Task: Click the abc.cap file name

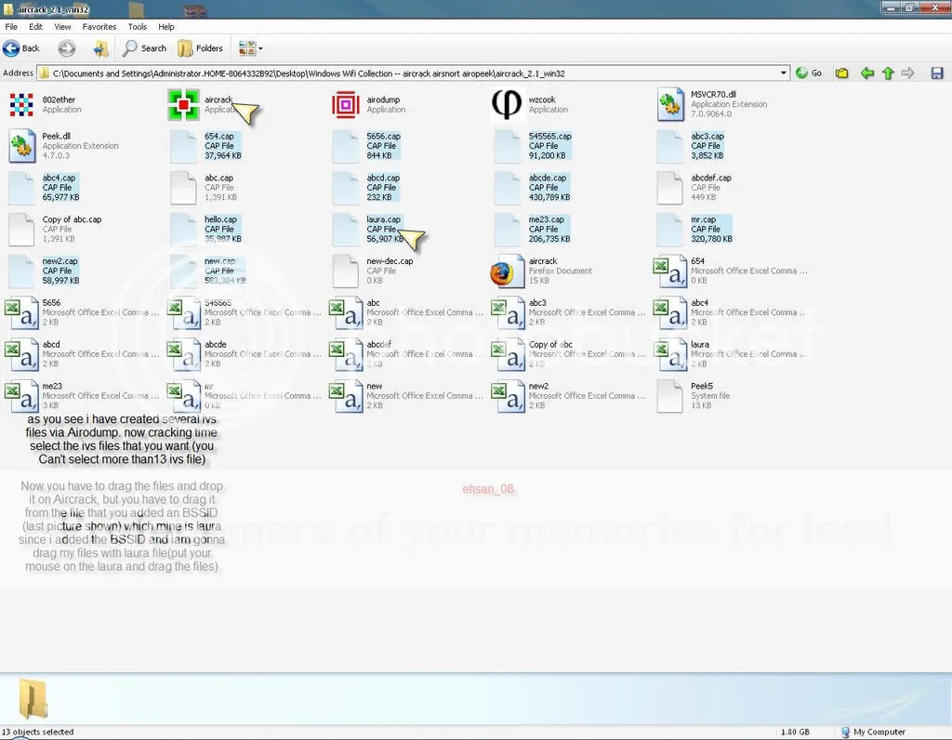Action: (218, 178)
